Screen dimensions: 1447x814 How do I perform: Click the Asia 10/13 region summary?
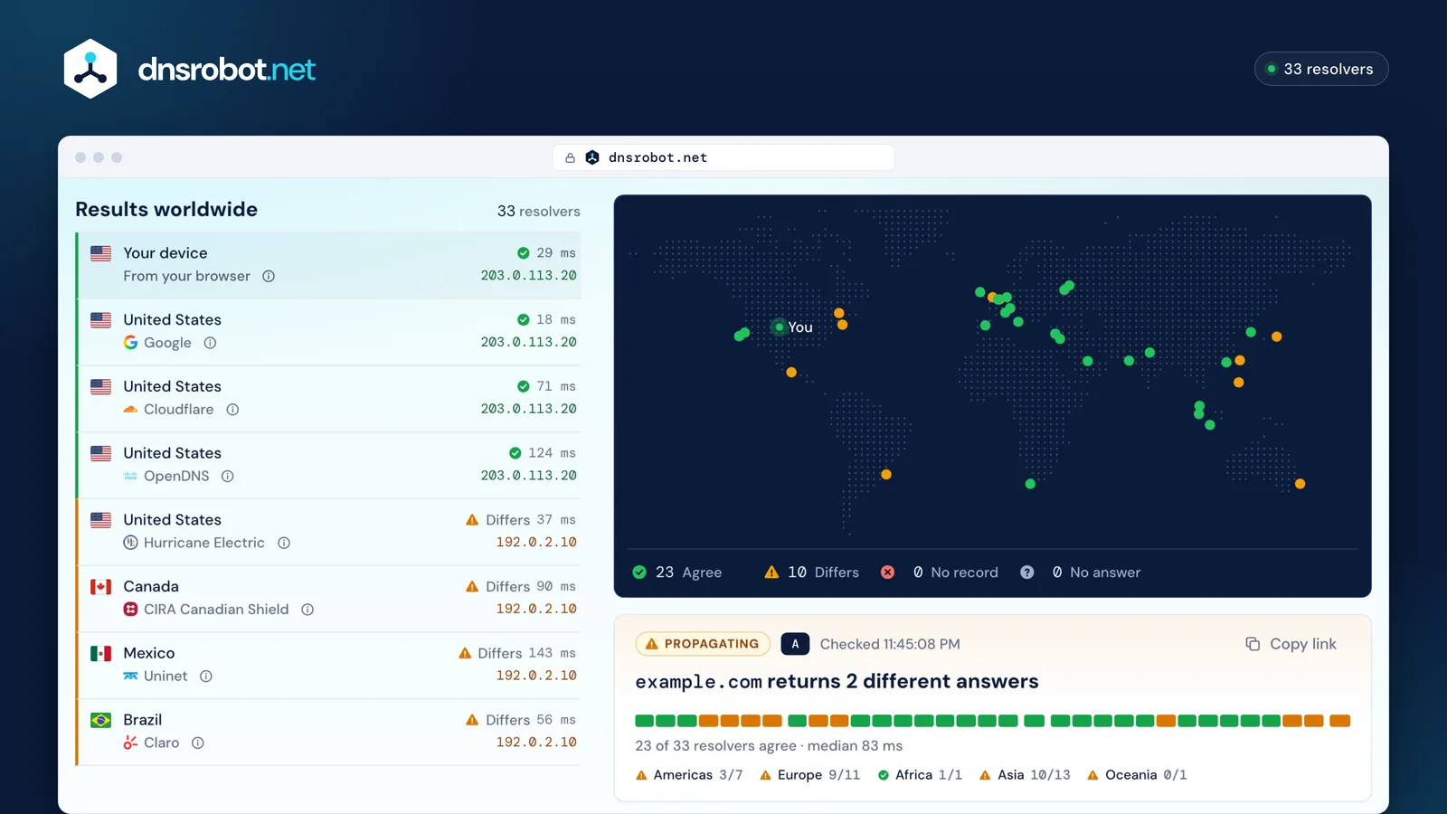(1025, 775)
